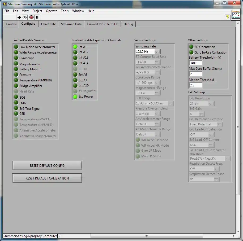Open the View menu
The image size is (243, 241).
[25, 11]
